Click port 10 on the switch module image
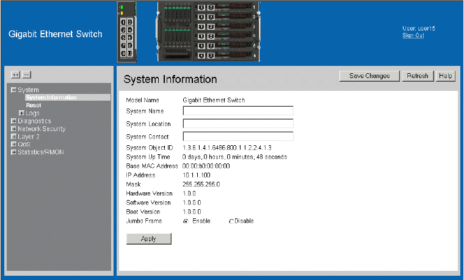 click(x=129, y=53)
